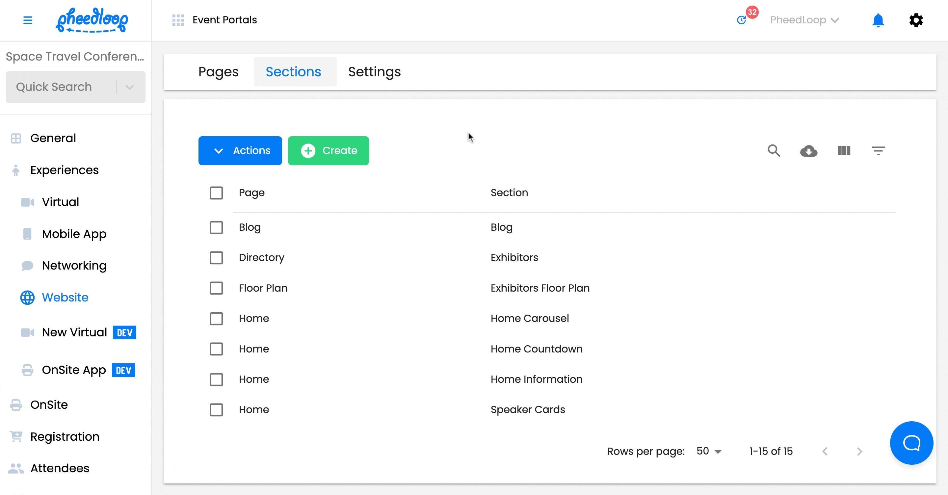Tick the Speaker Cards row checkbox
This screenshot has width=948, height=495.
[x=216, y=410]
